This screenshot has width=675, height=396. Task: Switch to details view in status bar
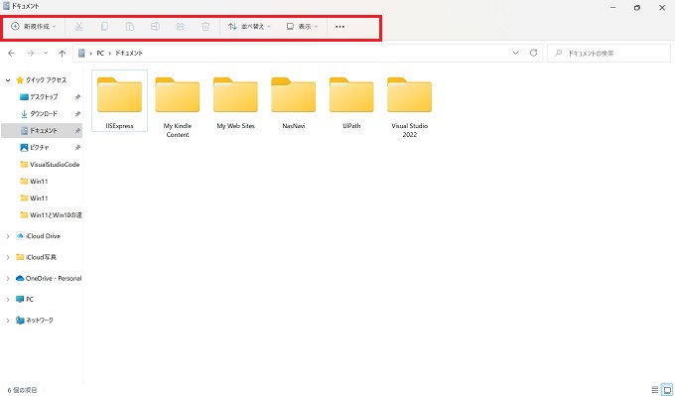pyautogui.click(x=655, y=390)
